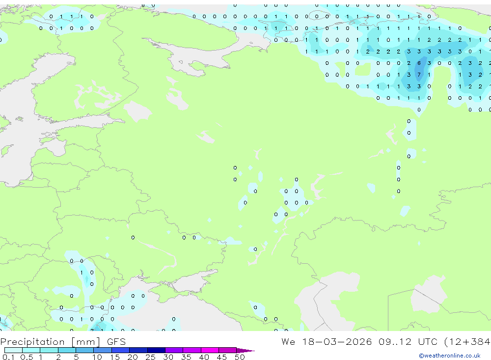Screen dimensions: 491x360
Task: Click the purple above-50 legend arrow
Action: 245,351
